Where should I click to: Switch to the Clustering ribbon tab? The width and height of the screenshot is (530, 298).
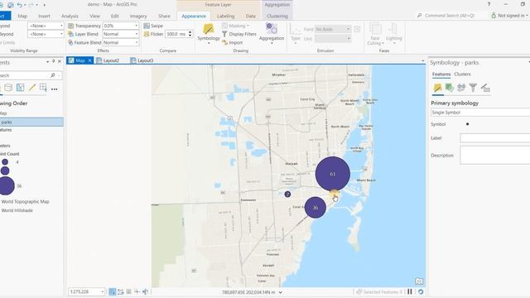click(x=277, y=16)
